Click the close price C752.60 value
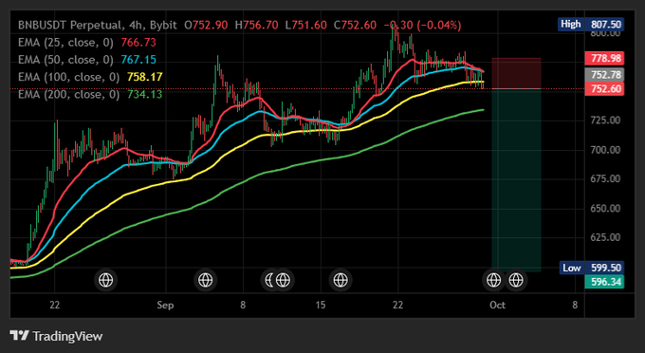The width and height of the screenshot is (645, 353). (x=355, y=25)
